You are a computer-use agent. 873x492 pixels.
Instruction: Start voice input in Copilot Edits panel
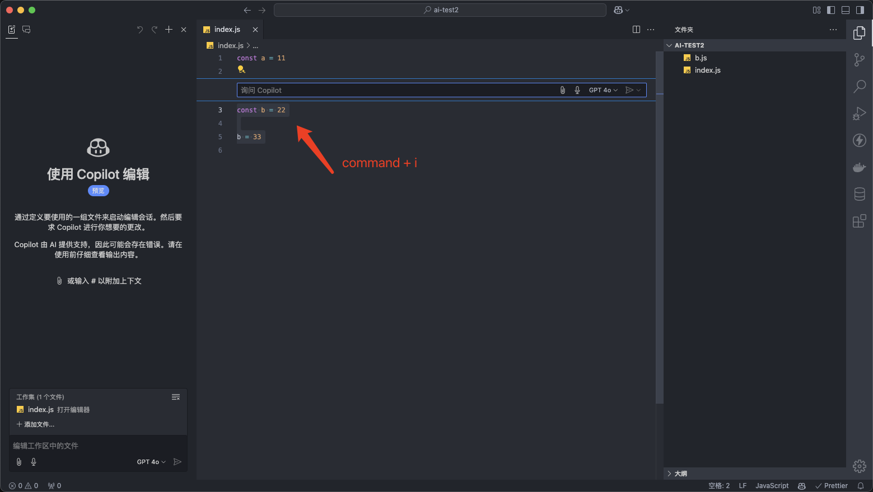click(x=34, y=462)
